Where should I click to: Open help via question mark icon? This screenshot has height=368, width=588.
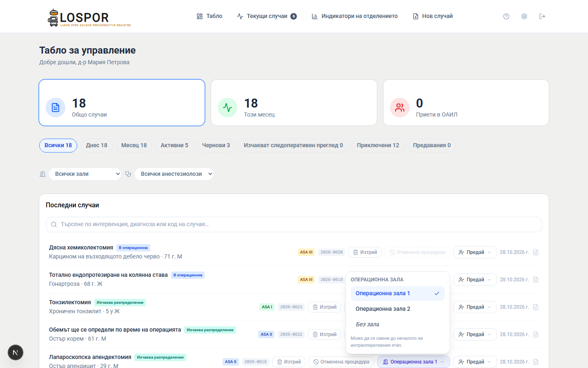point(506,16)
